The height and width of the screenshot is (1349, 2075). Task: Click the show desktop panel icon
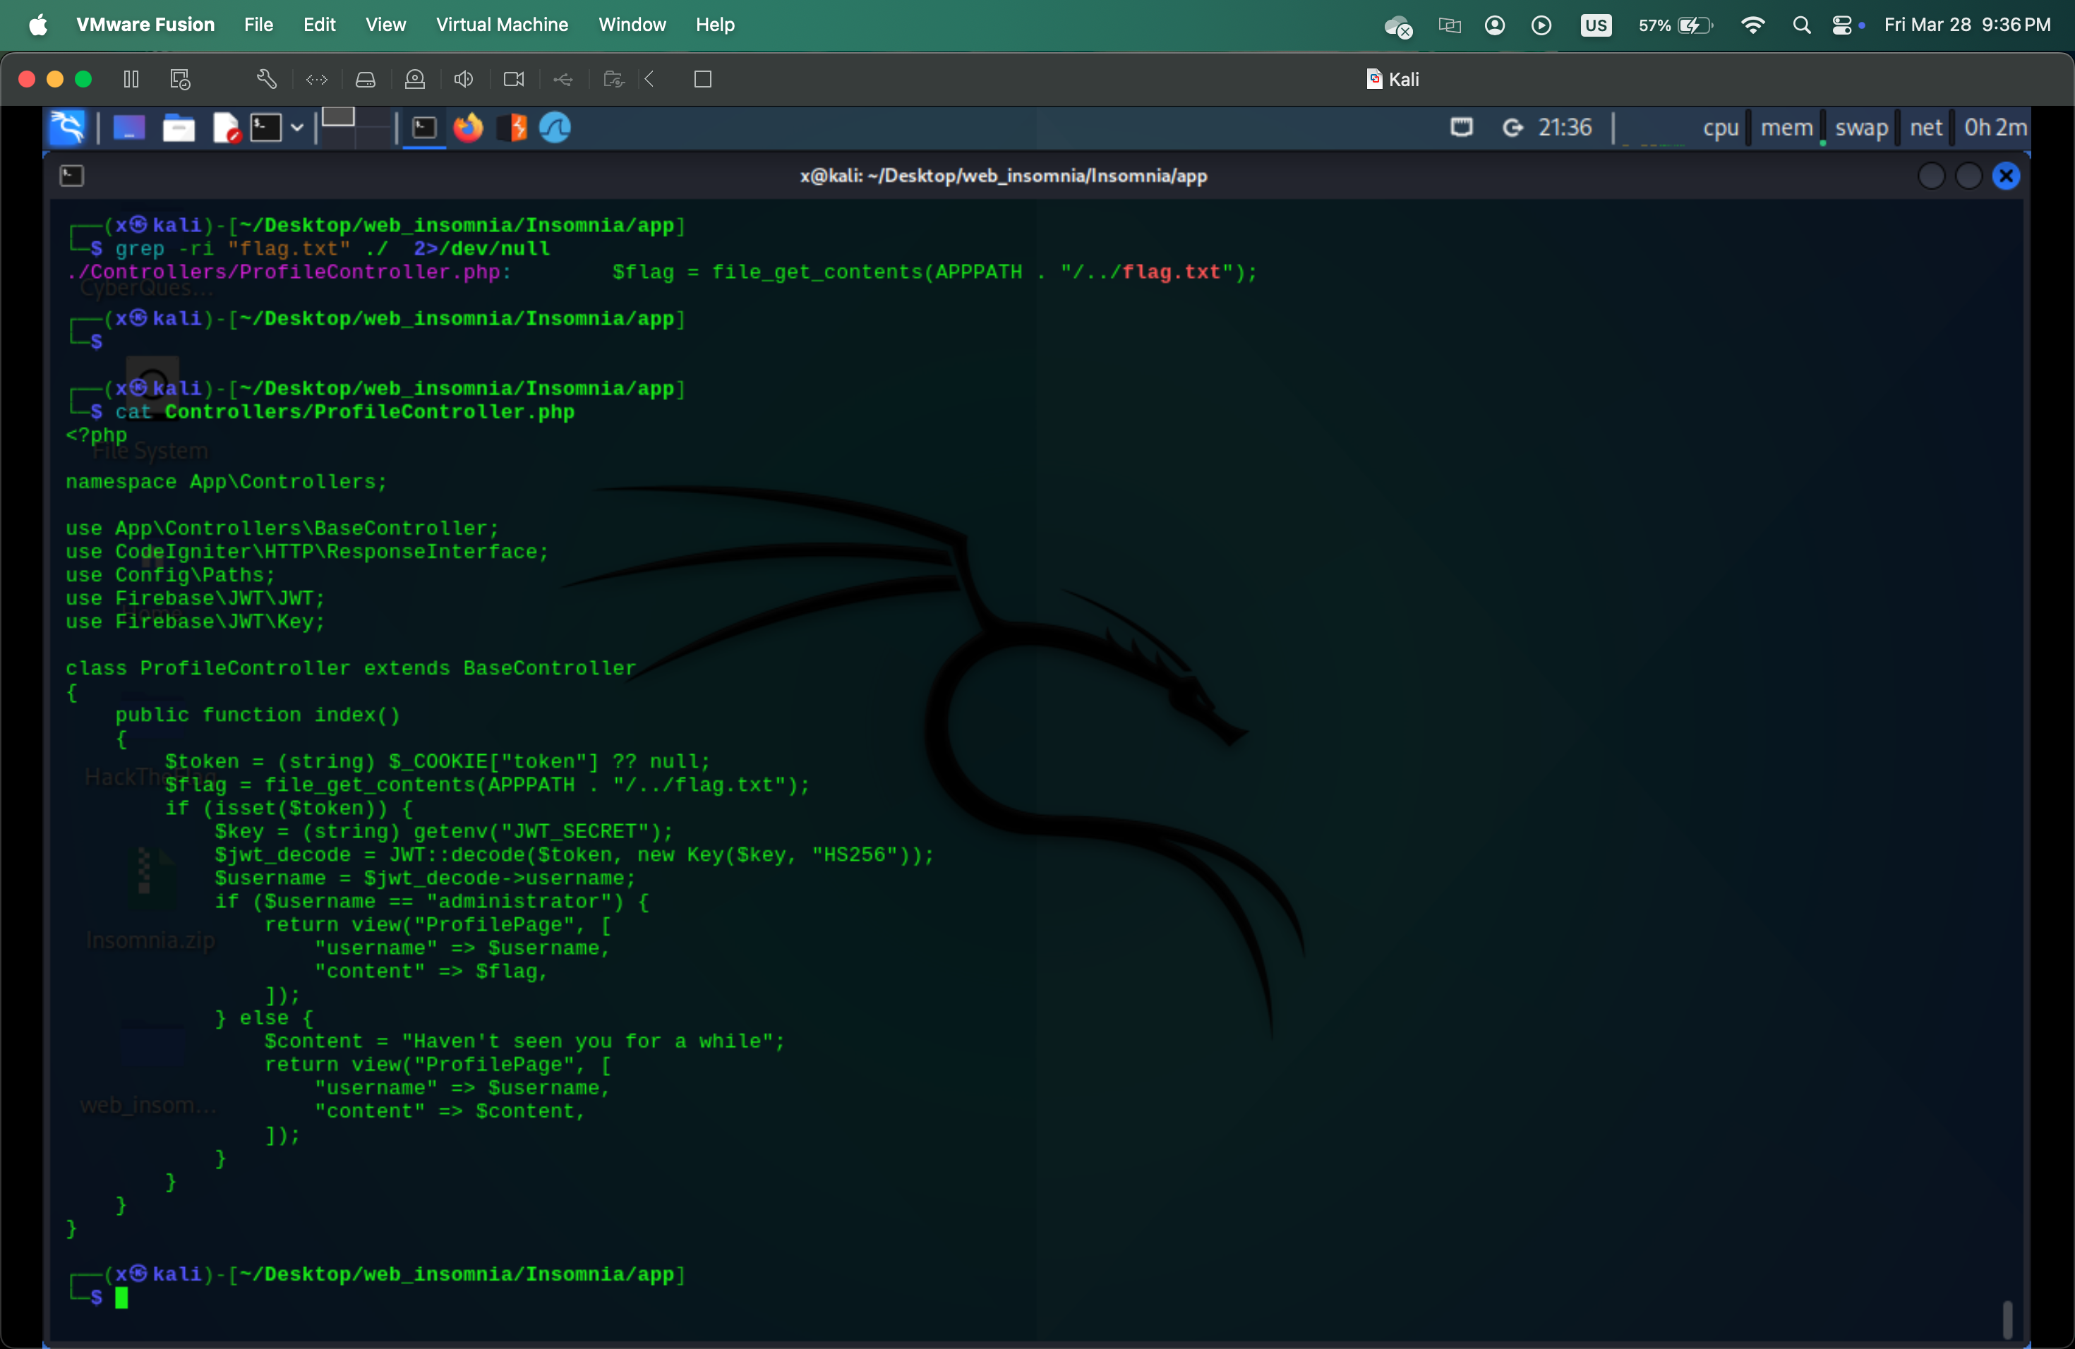[129, 127]
